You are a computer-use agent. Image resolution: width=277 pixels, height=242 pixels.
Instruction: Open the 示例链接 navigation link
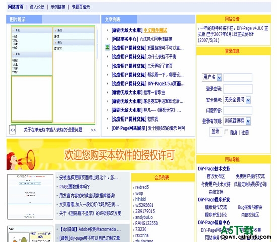click(x=58, y=7)
